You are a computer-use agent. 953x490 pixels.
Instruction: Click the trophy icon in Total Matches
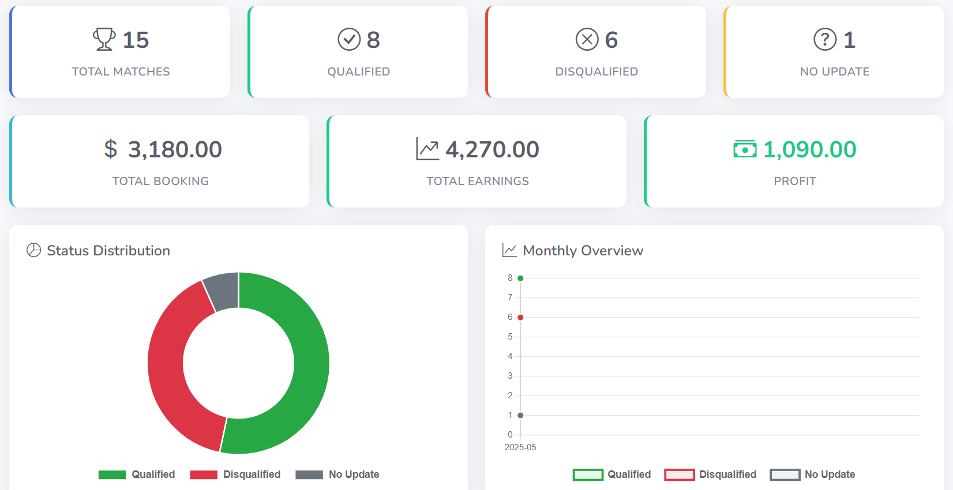(104, 40)
